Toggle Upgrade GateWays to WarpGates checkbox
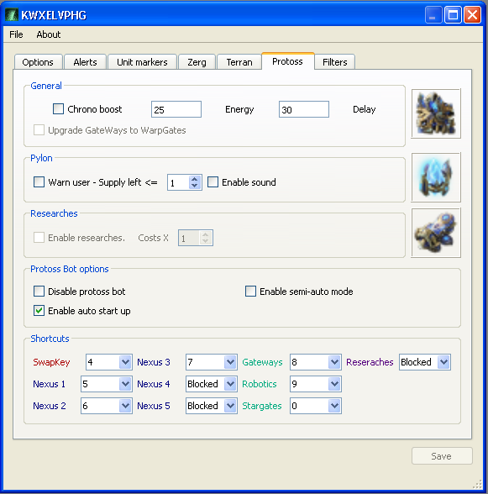 point(39,129)
